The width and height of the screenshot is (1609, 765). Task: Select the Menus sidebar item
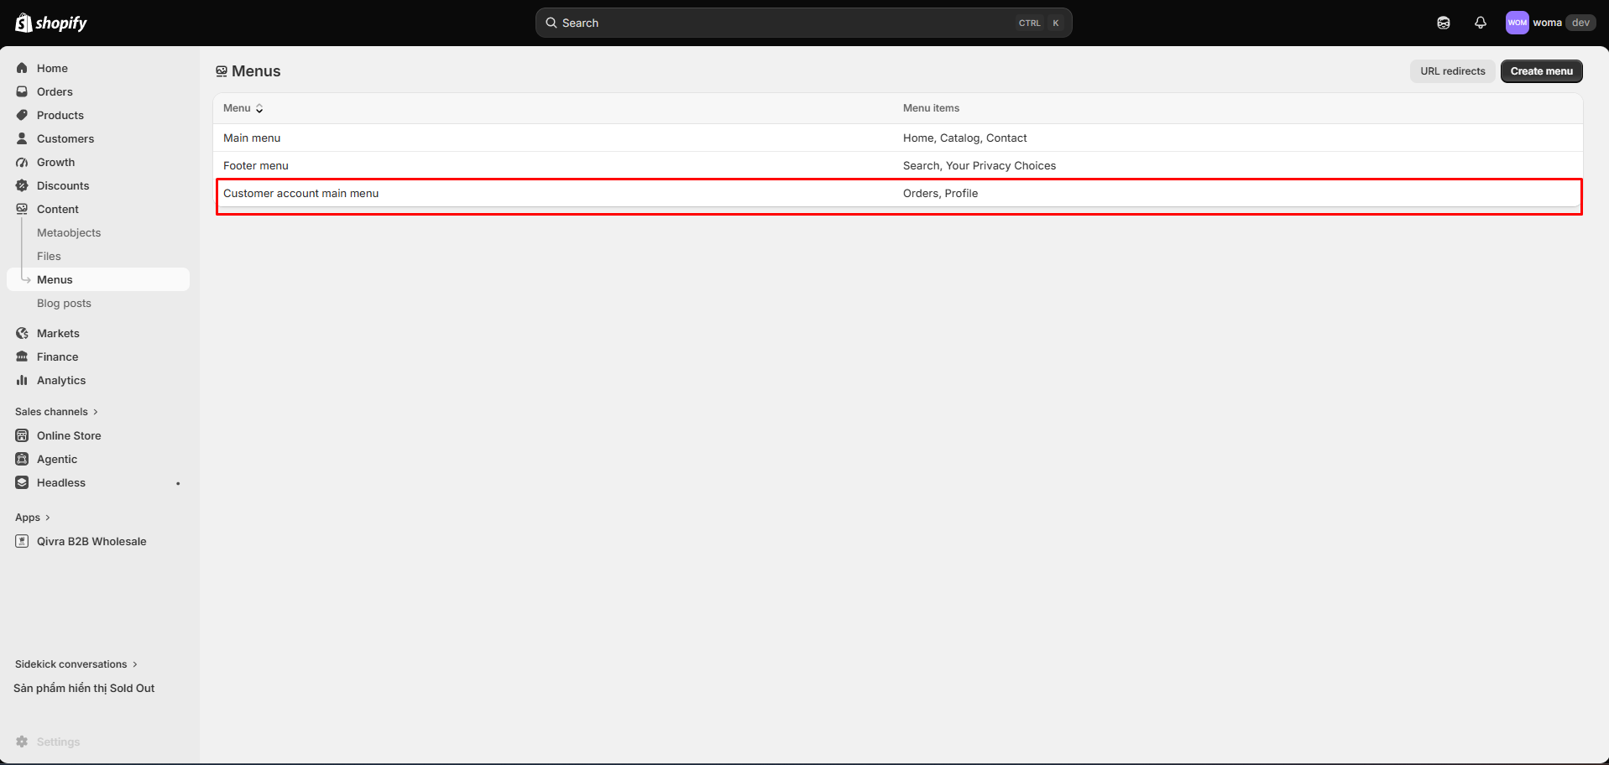98,279
